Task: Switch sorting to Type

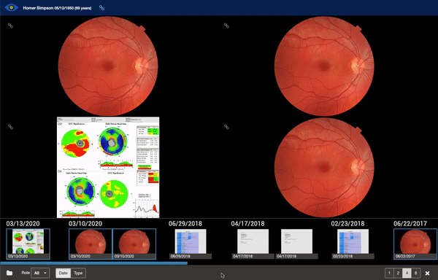Action: (78, 273)
